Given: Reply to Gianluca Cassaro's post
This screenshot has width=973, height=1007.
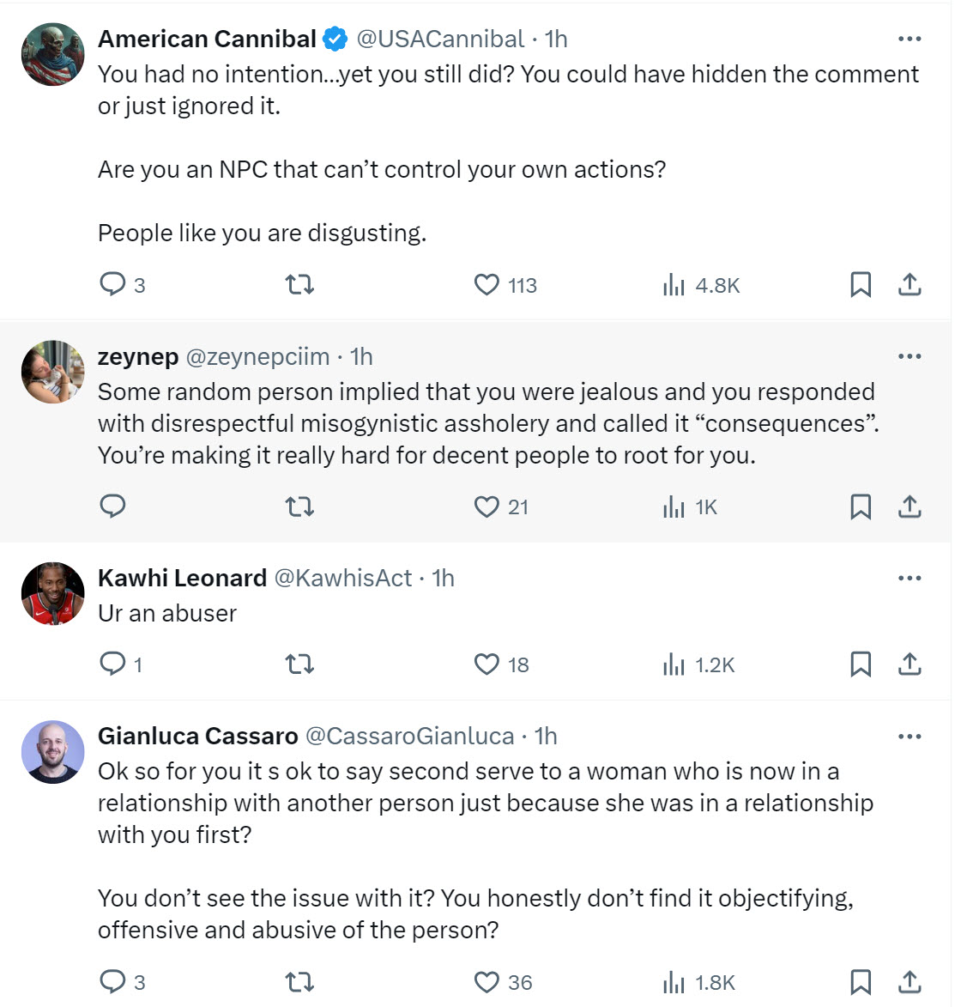Looking at the screenshot, I should (114, 982).
